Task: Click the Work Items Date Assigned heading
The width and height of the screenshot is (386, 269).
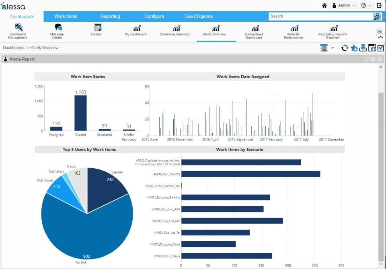Action: pyautogui.click(x=243, y=77)
